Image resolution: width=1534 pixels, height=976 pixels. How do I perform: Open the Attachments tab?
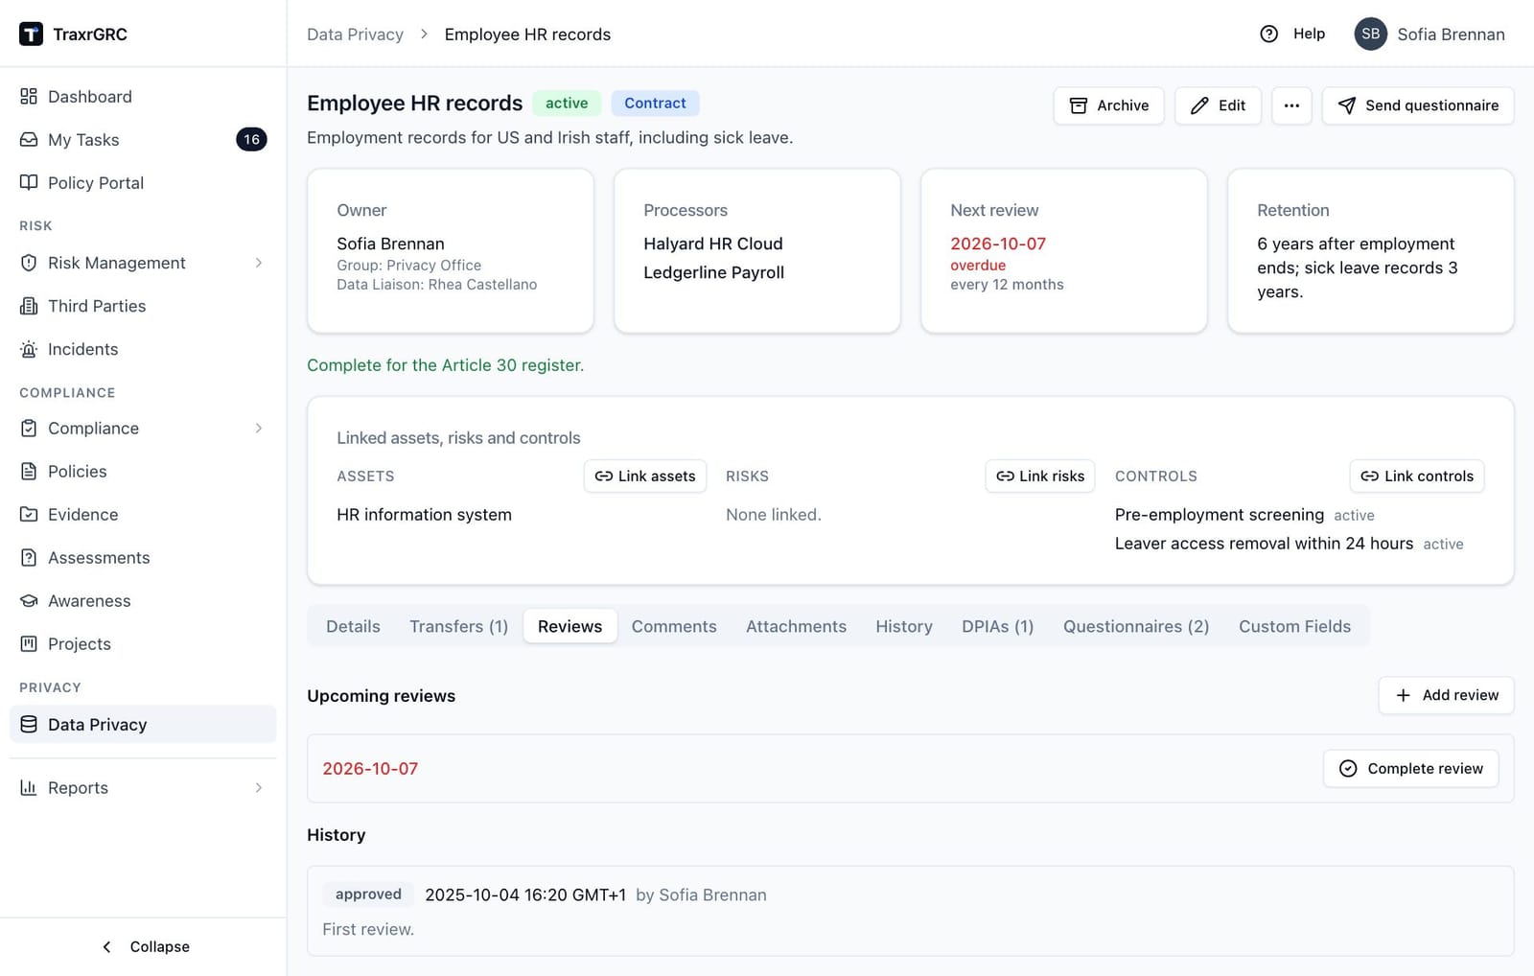pos(796,626)
